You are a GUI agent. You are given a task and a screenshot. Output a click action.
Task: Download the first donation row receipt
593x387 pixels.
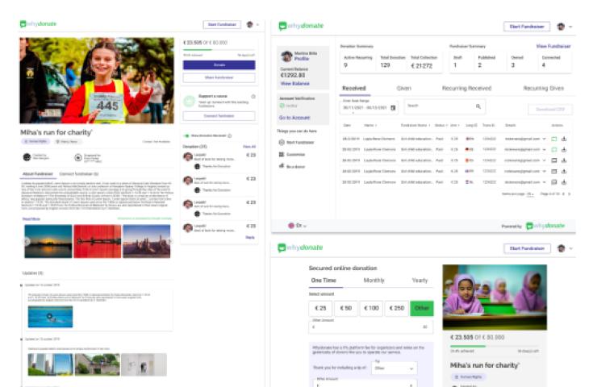point(565,139)
